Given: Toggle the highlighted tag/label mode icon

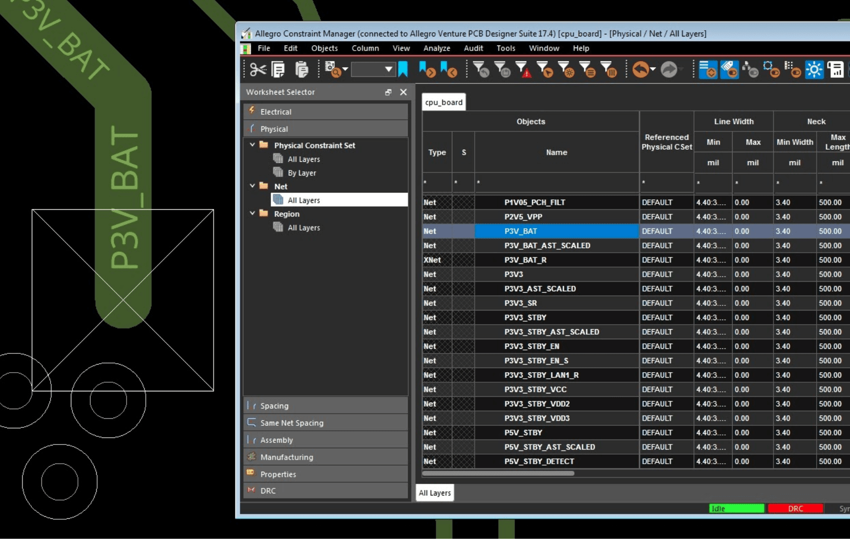Looking at the screenshot, I should click(x=729, y=69).
